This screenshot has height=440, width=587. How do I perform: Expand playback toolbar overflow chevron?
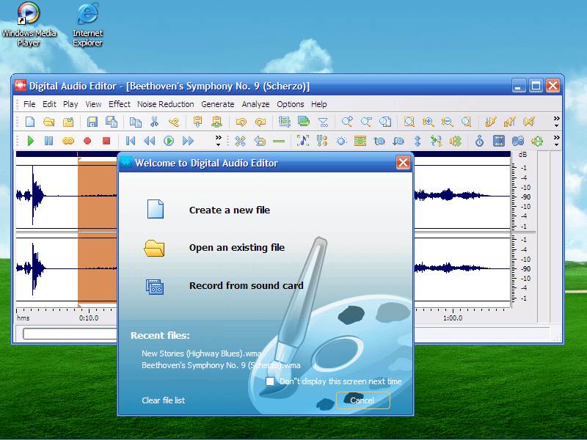pyautogui.click(x=218, y=141)
